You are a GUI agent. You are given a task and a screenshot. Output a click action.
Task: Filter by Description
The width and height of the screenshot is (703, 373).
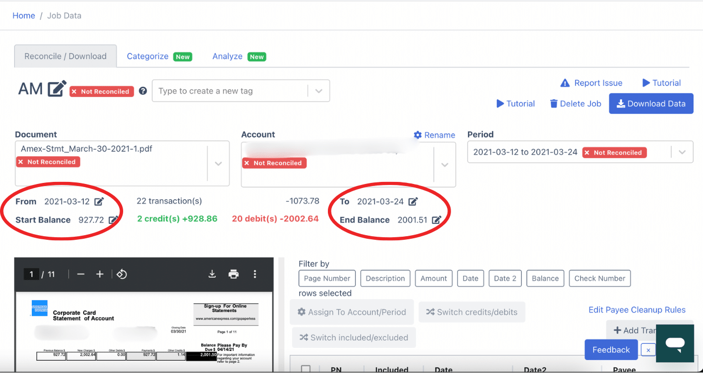click(385, 278)
